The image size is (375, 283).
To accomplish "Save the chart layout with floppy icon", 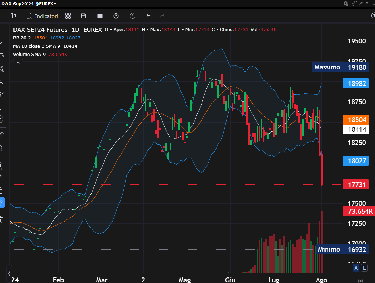I will pos(84,16).
